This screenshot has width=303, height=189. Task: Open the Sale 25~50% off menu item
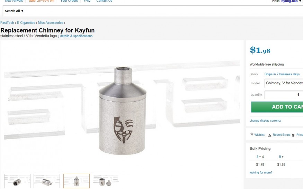42,1
